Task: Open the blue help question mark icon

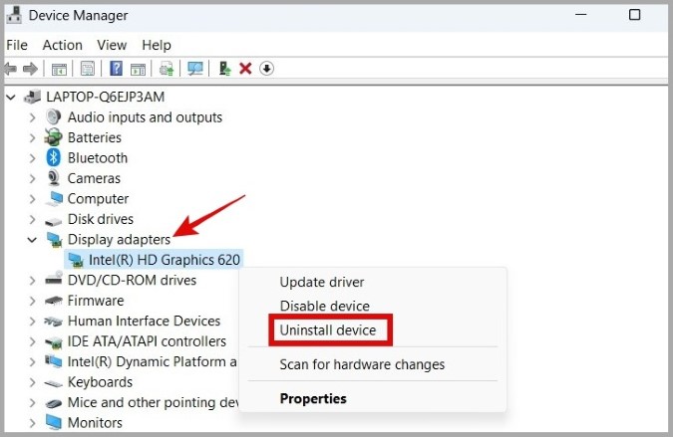Action: pyautogui.click(x=116, y=69)
